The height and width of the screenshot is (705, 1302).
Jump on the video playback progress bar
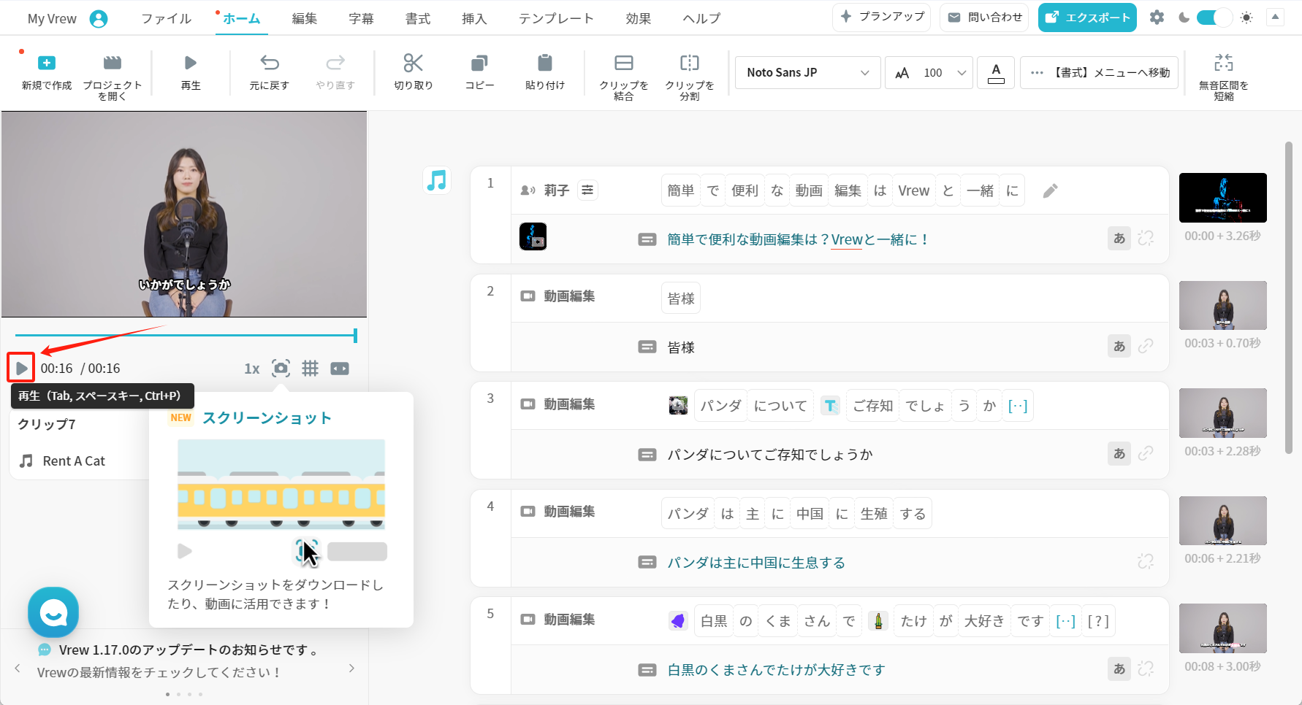(183, 335)
